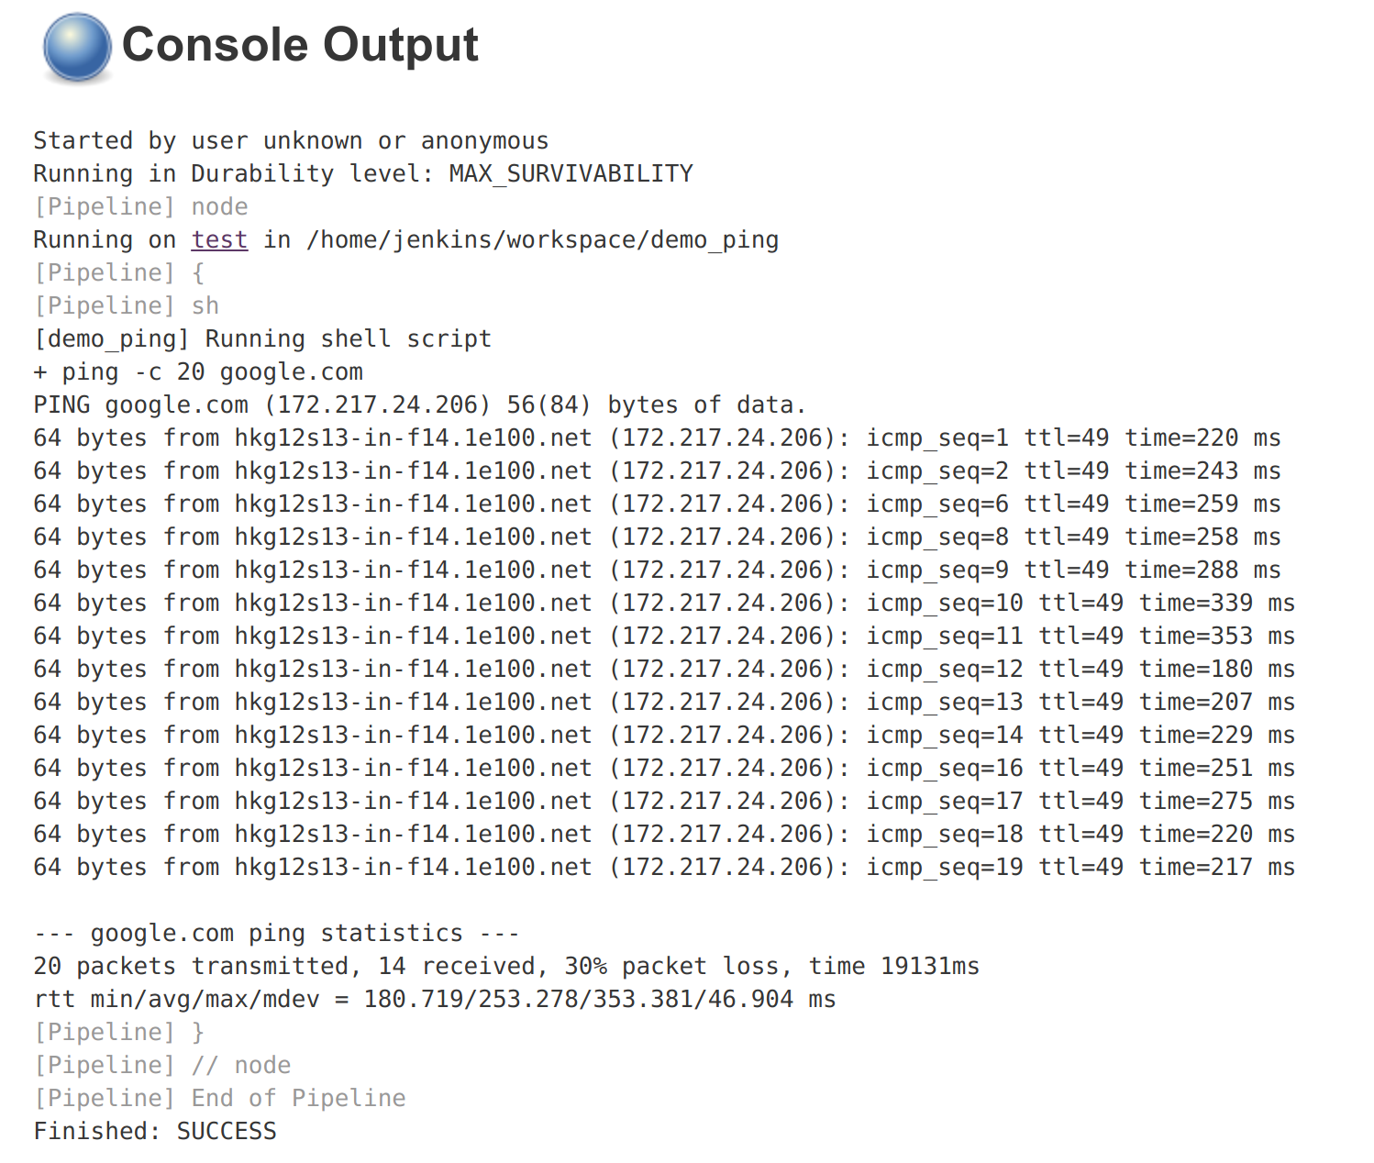Click the ping reply line with icmp_seq=19
The image size is (1374, 1163).
tap(664, 868)
